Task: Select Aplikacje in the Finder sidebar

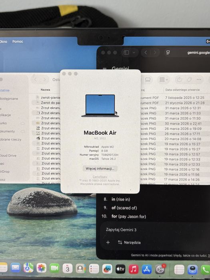Action: (5, 115)
